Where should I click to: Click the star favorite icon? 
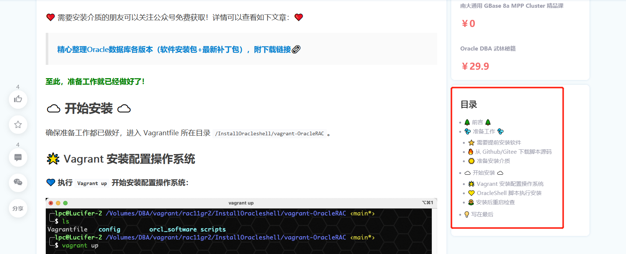tap(18, 125)
